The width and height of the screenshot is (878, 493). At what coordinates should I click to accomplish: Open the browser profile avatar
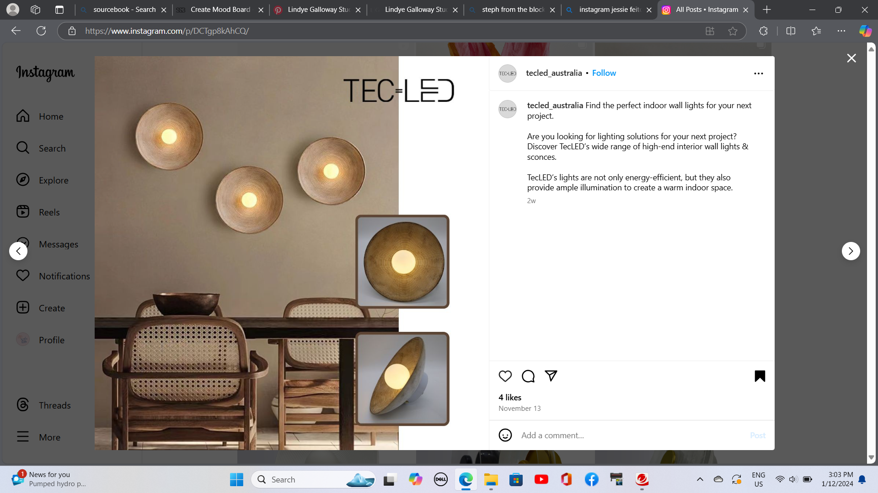[x=13, y=9]
